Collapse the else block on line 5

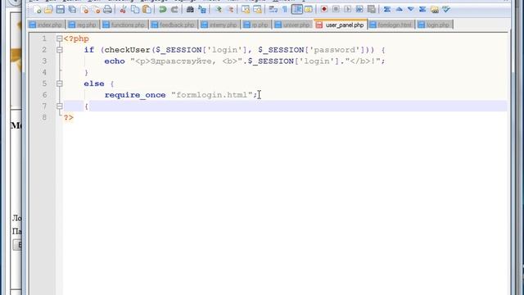(x=60, y=84)
